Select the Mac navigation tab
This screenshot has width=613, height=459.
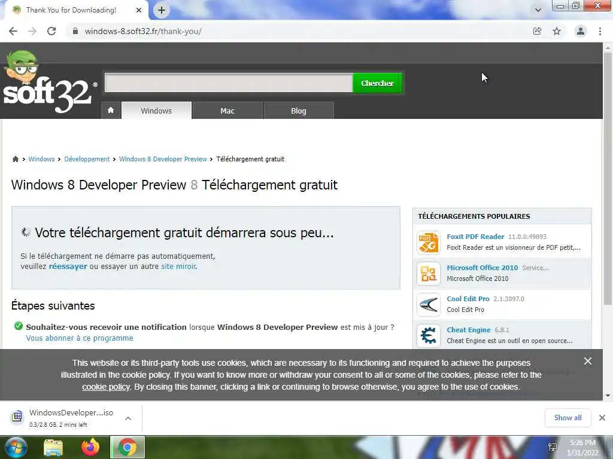pos(227,111)
